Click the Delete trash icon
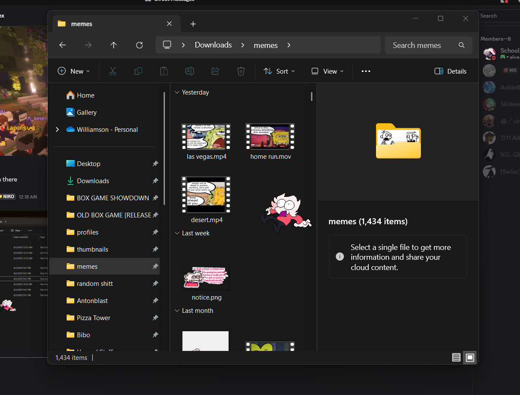 click(241, 71)
